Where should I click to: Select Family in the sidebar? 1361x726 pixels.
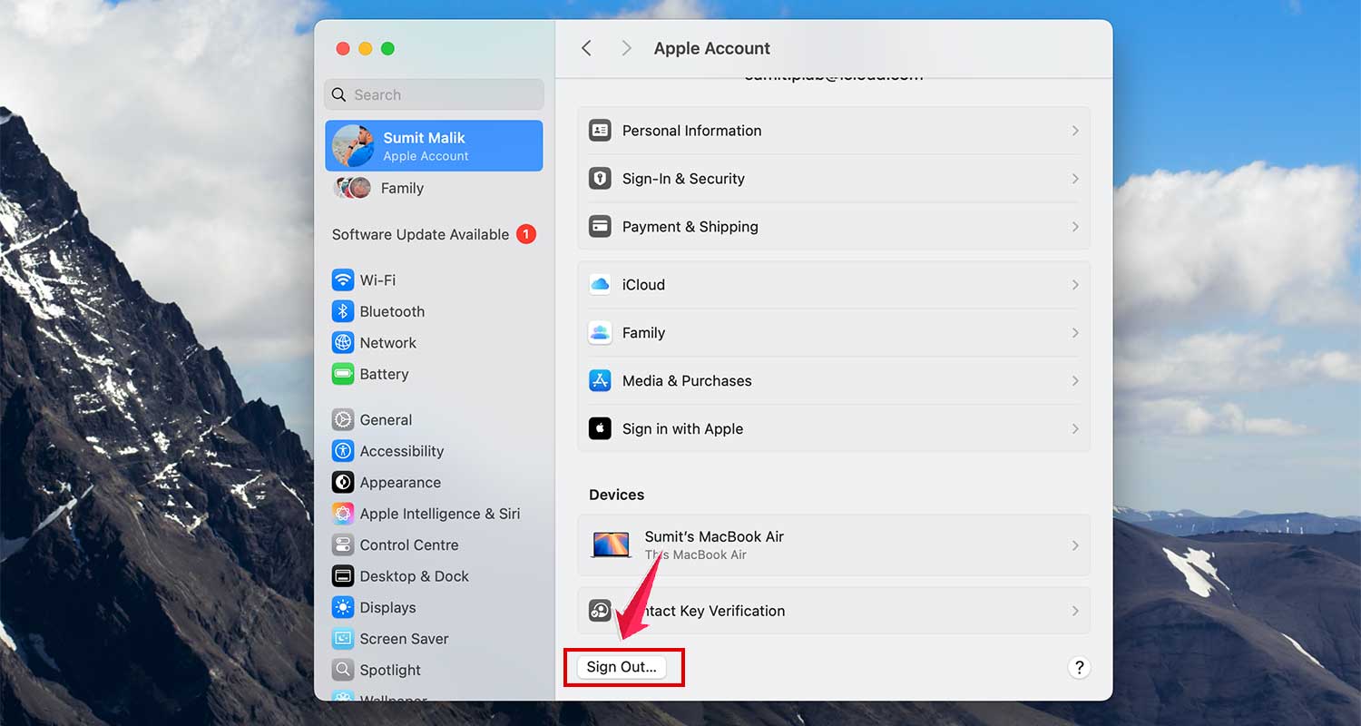(402, 188)
